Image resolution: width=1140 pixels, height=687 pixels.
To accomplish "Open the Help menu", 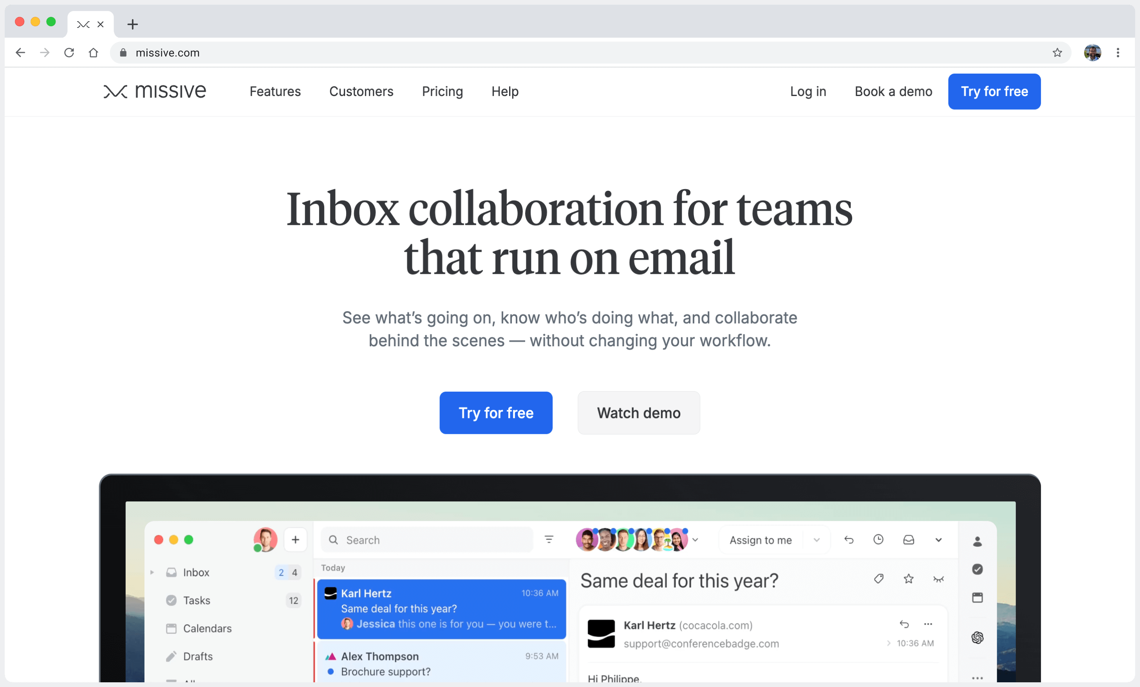I will click(x=505, y=91).
